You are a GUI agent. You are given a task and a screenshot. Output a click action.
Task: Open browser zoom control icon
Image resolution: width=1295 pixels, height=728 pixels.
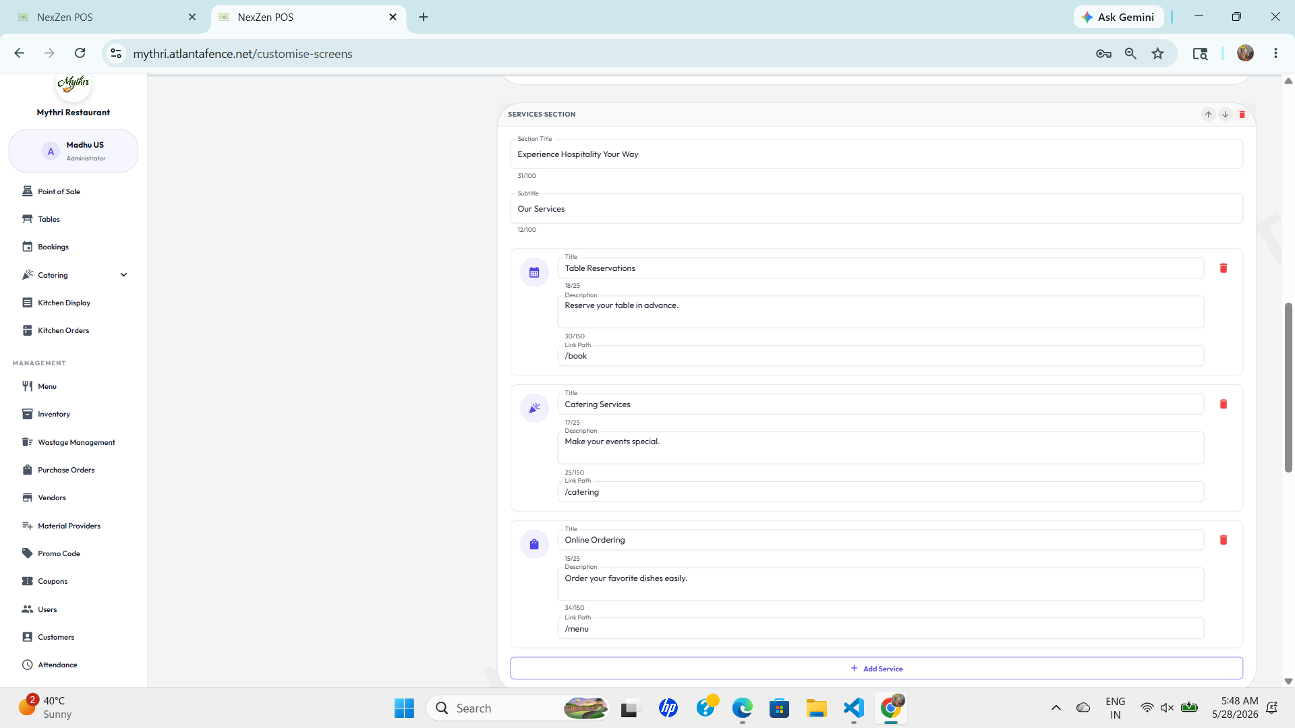point(1130,53)
